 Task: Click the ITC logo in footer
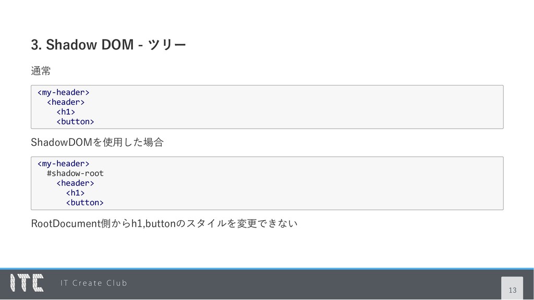(27, 283)
